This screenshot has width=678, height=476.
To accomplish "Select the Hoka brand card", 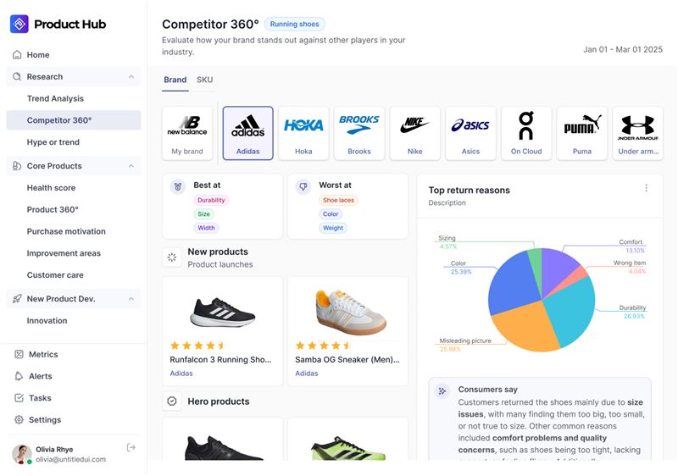I will [x=303, y=134].
